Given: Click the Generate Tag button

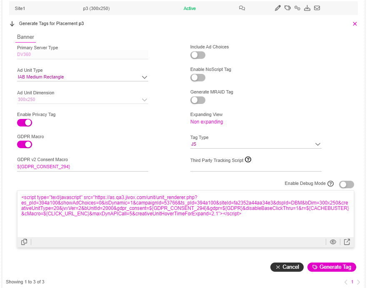Looking at the screenshot, I should (x=332, y=267).
